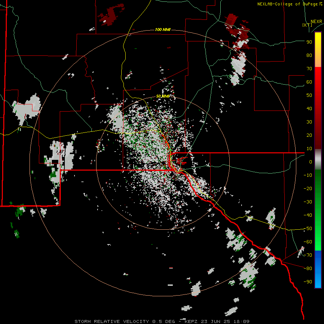
Task: Click the -60 value on velocity scale
Action: (308, 242)
